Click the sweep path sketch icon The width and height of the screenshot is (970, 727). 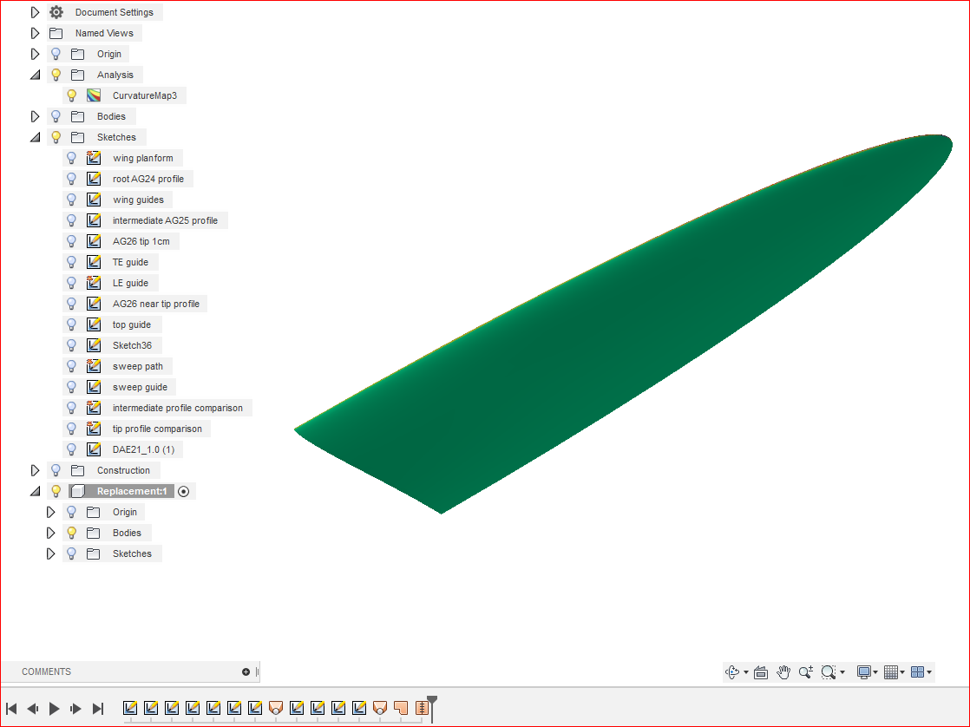94,366
